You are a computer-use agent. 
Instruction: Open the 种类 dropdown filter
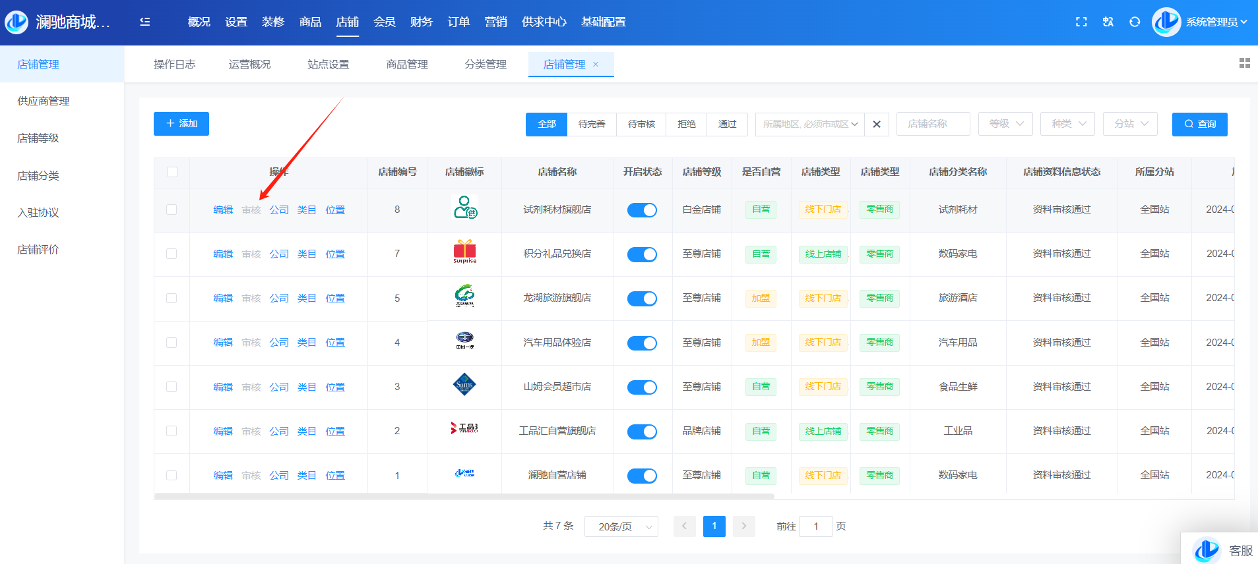tap(1067, 124)
